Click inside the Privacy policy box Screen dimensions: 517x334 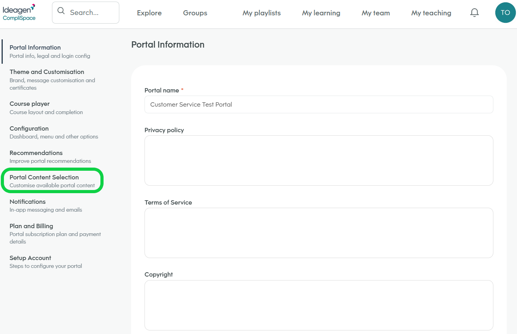click(319, 160)
